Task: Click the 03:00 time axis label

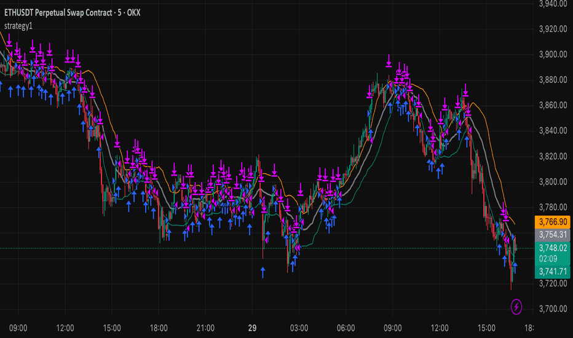Action: (299, 328)
